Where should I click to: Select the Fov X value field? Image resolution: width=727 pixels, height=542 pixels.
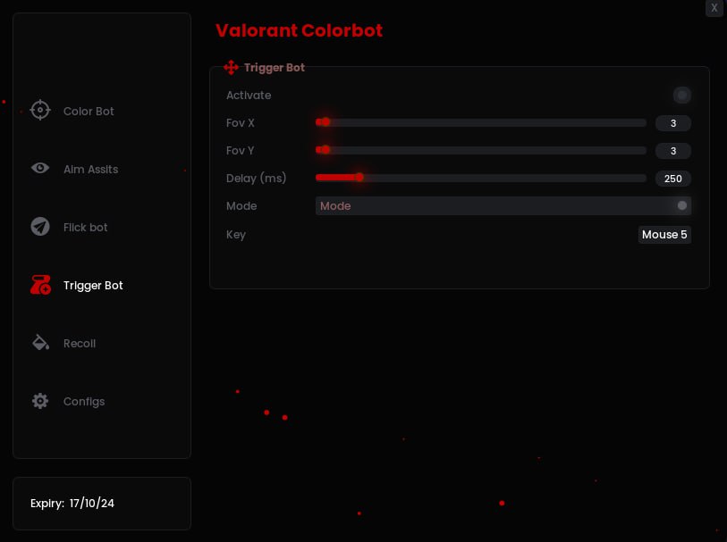(x=672, y=123)
